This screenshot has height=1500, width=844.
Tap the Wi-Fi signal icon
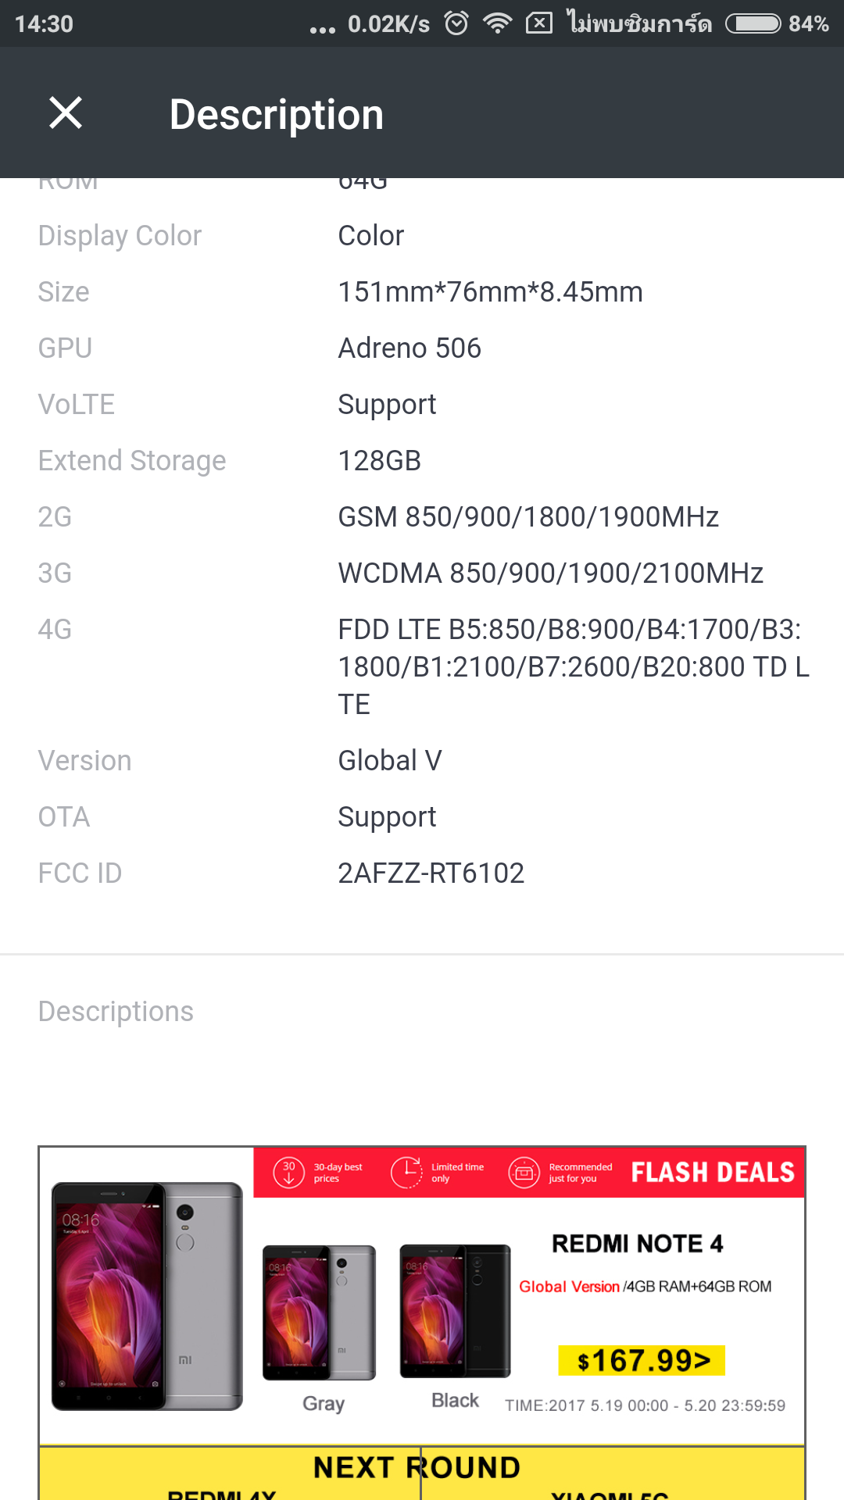[x=497, y=23]
